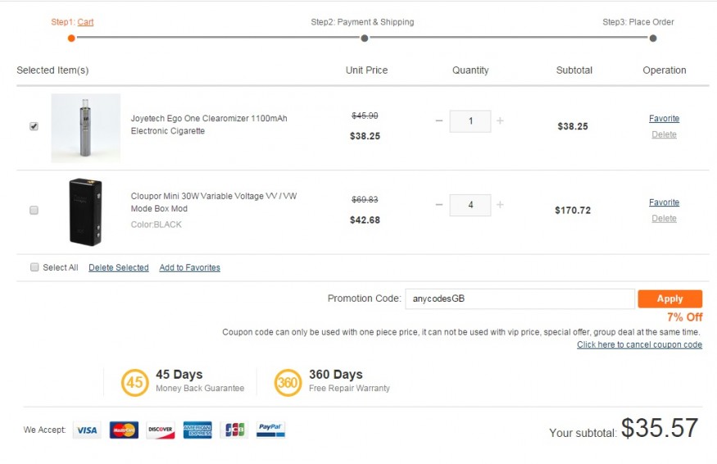Image resolution: width=717 pixels, height=464 pixels.
Task: Uncheck the Joyetech Ego One item checkbox
Action: tap(34, 126)
